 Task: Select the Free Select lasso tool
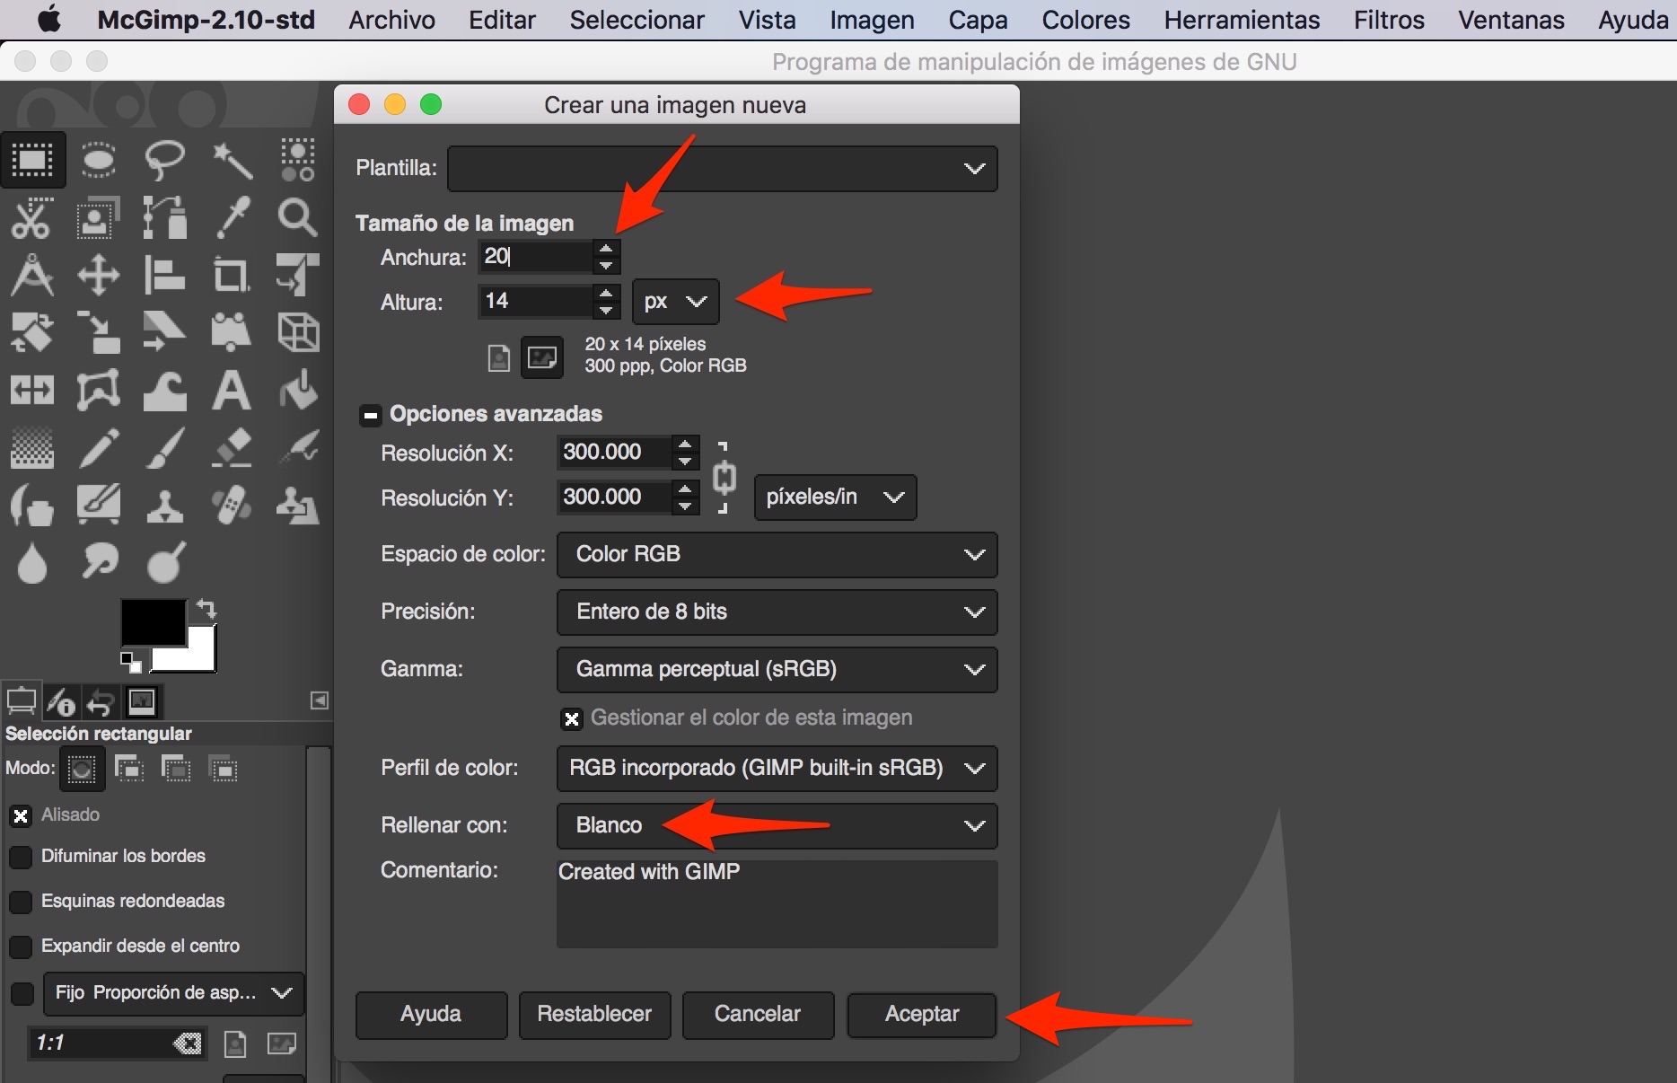point(164,161)
